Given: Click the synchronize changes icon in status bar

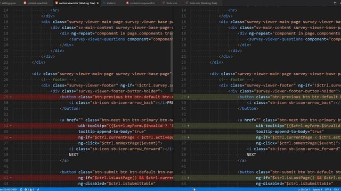Looking at the screenshot, I should pyautogui.click(x=21, y=189).
